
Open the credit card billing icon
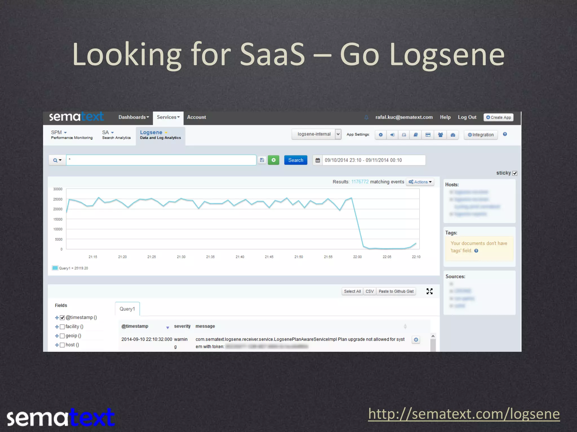428,135
